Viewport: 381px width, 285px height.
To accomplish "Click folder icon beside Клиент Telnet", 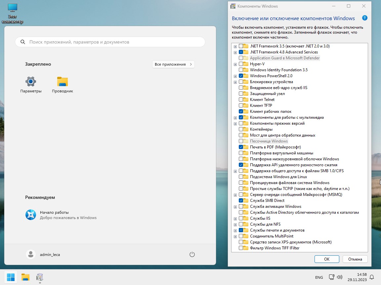I will (246, 100).
